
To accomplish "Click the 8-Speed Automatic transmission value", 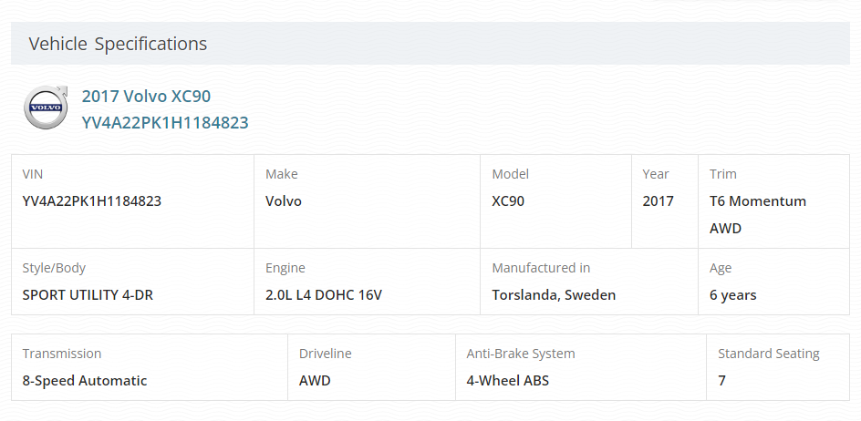I will pos(85,380).
